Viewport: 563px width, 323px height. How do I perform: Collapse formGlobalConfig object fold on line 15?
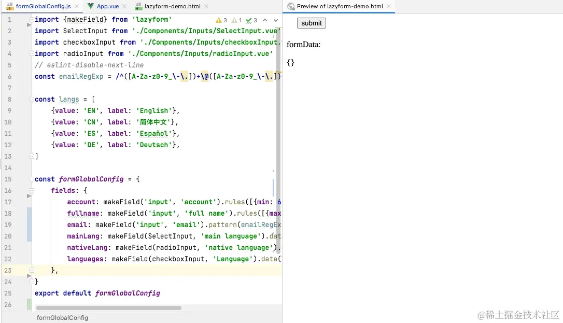pos(32,179)
